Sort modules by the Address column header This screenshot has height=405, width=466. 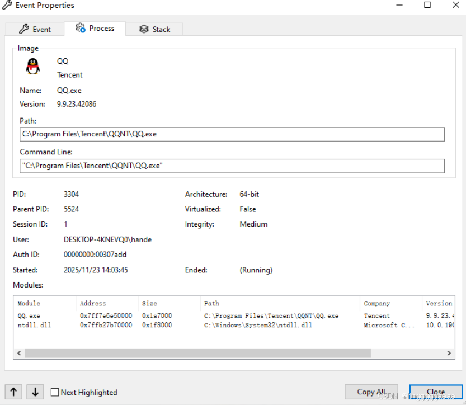(107, 303)
